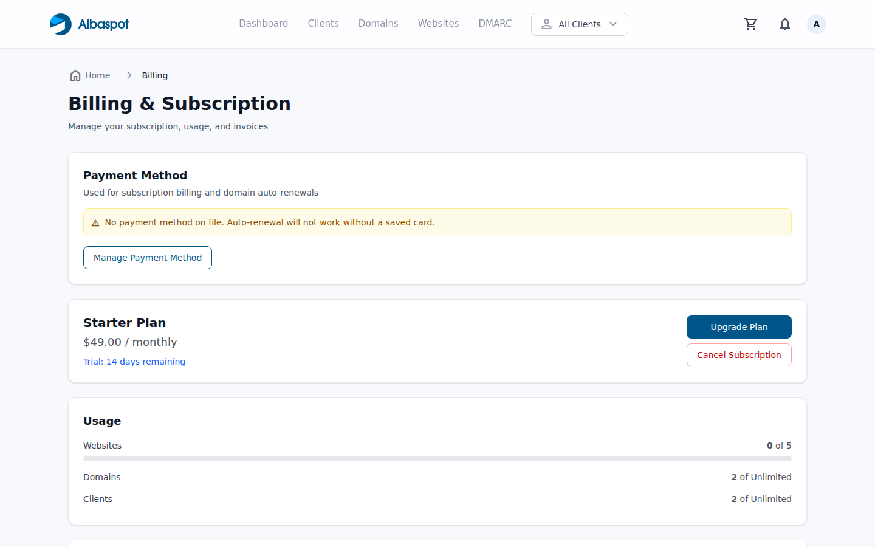Go to the Domains page
Image resolution: width=875 pixels, height=547 pixels.
tap(378, 23)
